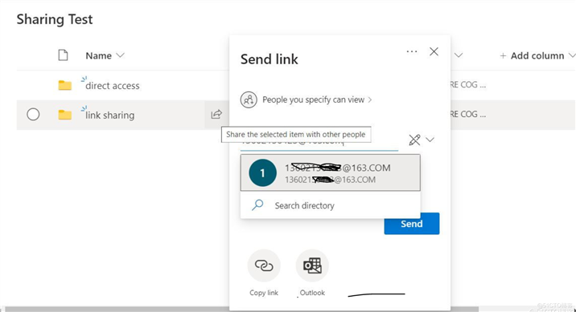Screen dimensions: 576x312
Task: Select Search directory option
Action: click(331, 205)
